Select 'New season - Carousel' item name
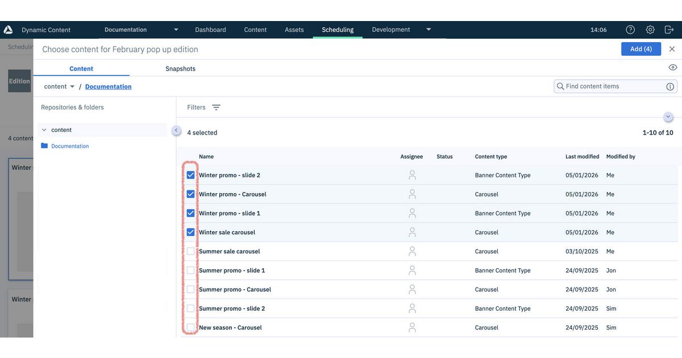The height and width of the screenshot is (358, 682). [230, 327]
